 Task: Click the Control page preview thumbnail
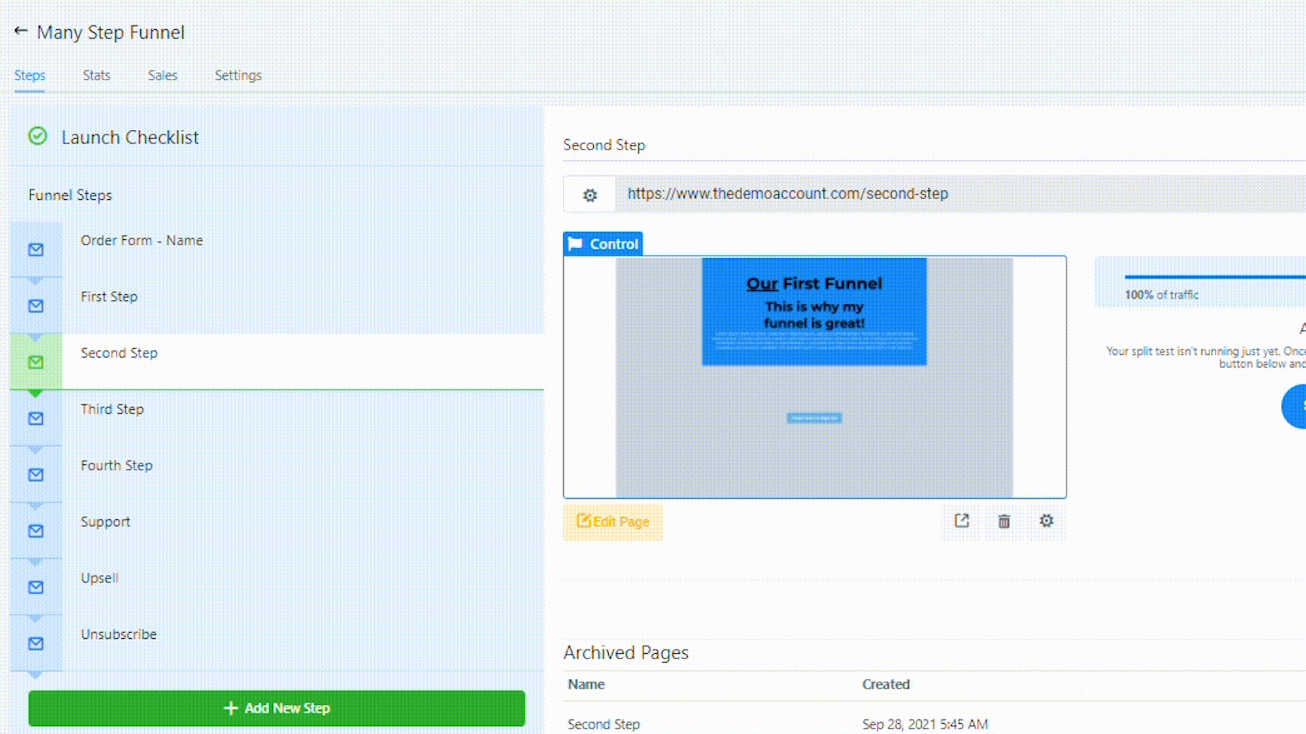point(814,377)
